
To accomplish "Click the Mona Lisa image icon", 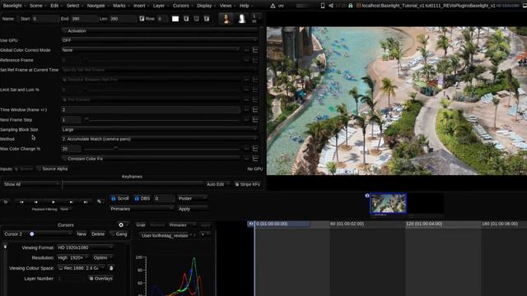I will (226, 18).
